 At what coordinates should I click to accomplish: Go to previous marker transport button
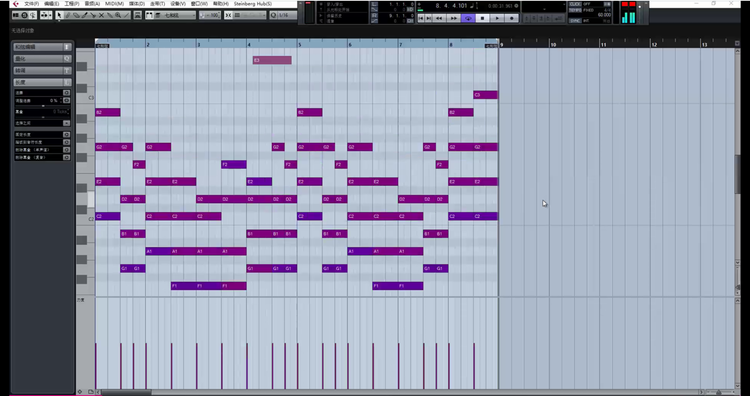point(421,18)
